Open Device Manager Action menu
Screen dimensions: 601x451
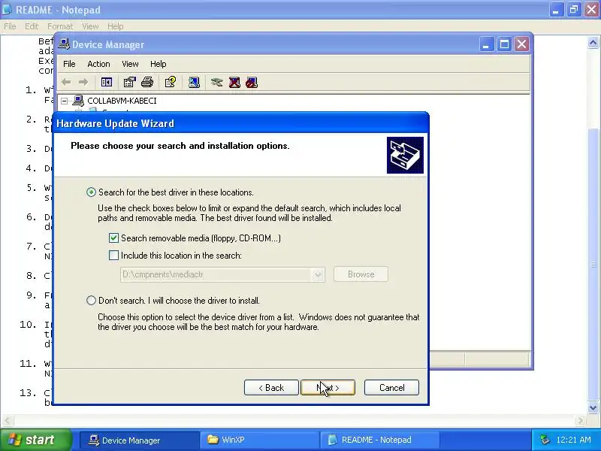(98, 64)
